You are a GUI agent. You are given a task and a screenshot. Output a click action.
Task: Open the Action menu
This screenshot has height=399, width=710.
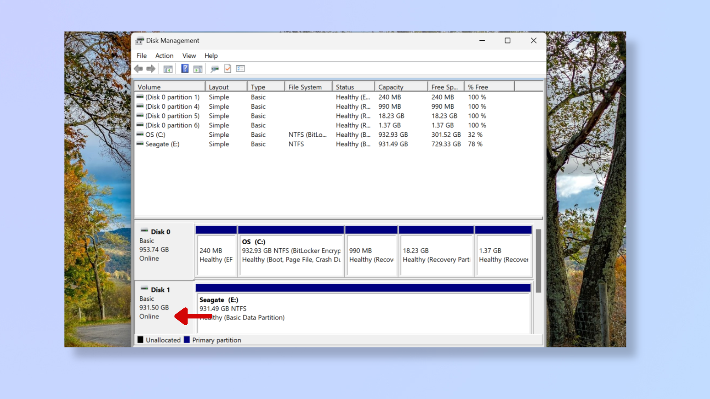[164, 55]
